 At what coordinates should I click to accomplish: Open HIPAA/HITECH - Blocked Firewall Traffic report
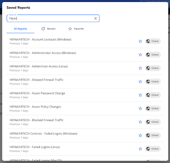pos(85,122)
